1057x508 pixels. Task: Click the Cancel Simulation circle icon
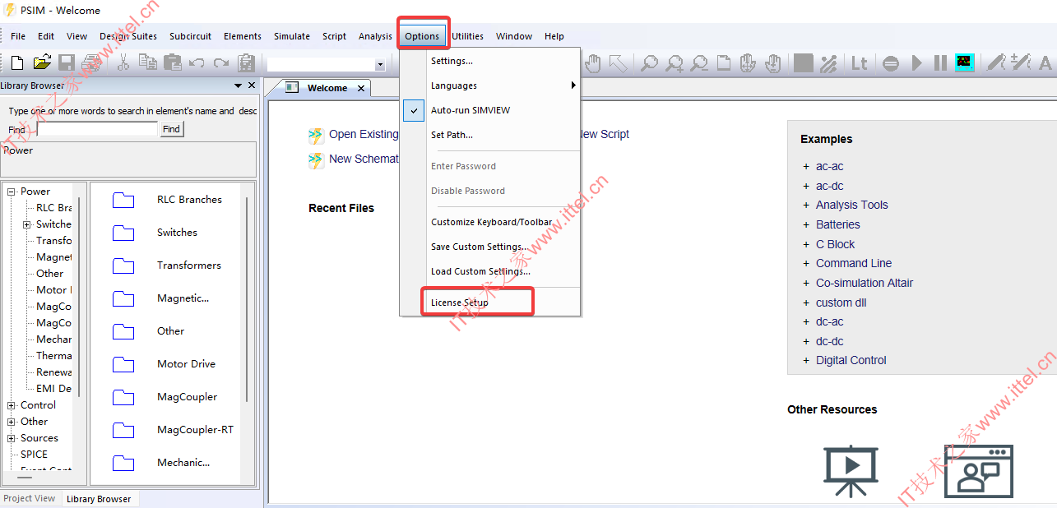(x=891, y=62)
